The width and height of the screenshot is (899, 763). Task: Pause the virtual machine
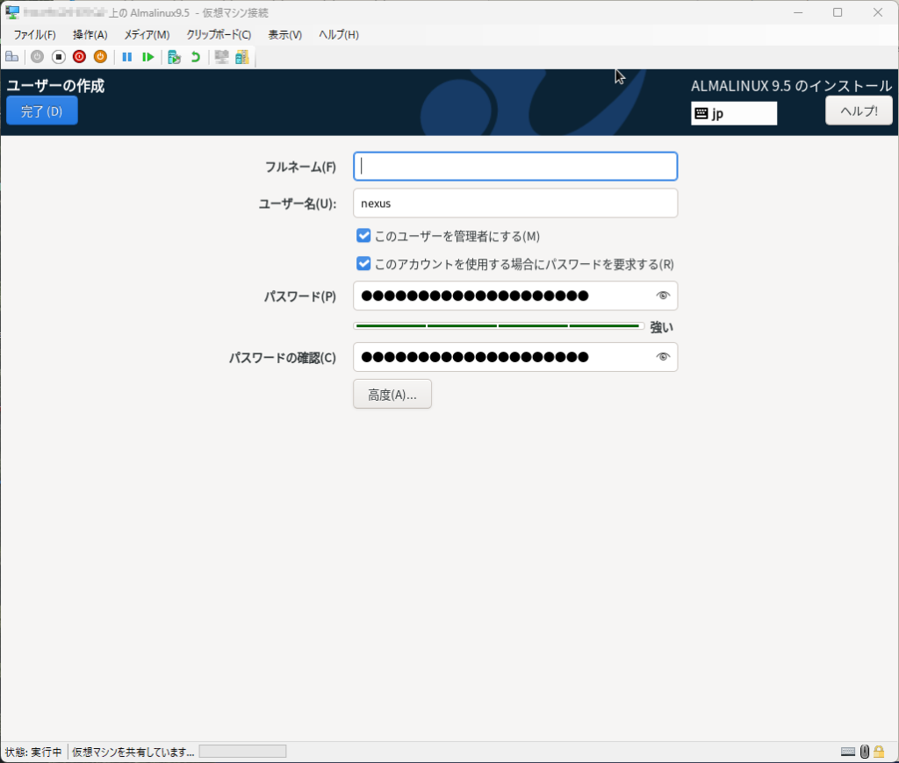[x=127, y=57]
